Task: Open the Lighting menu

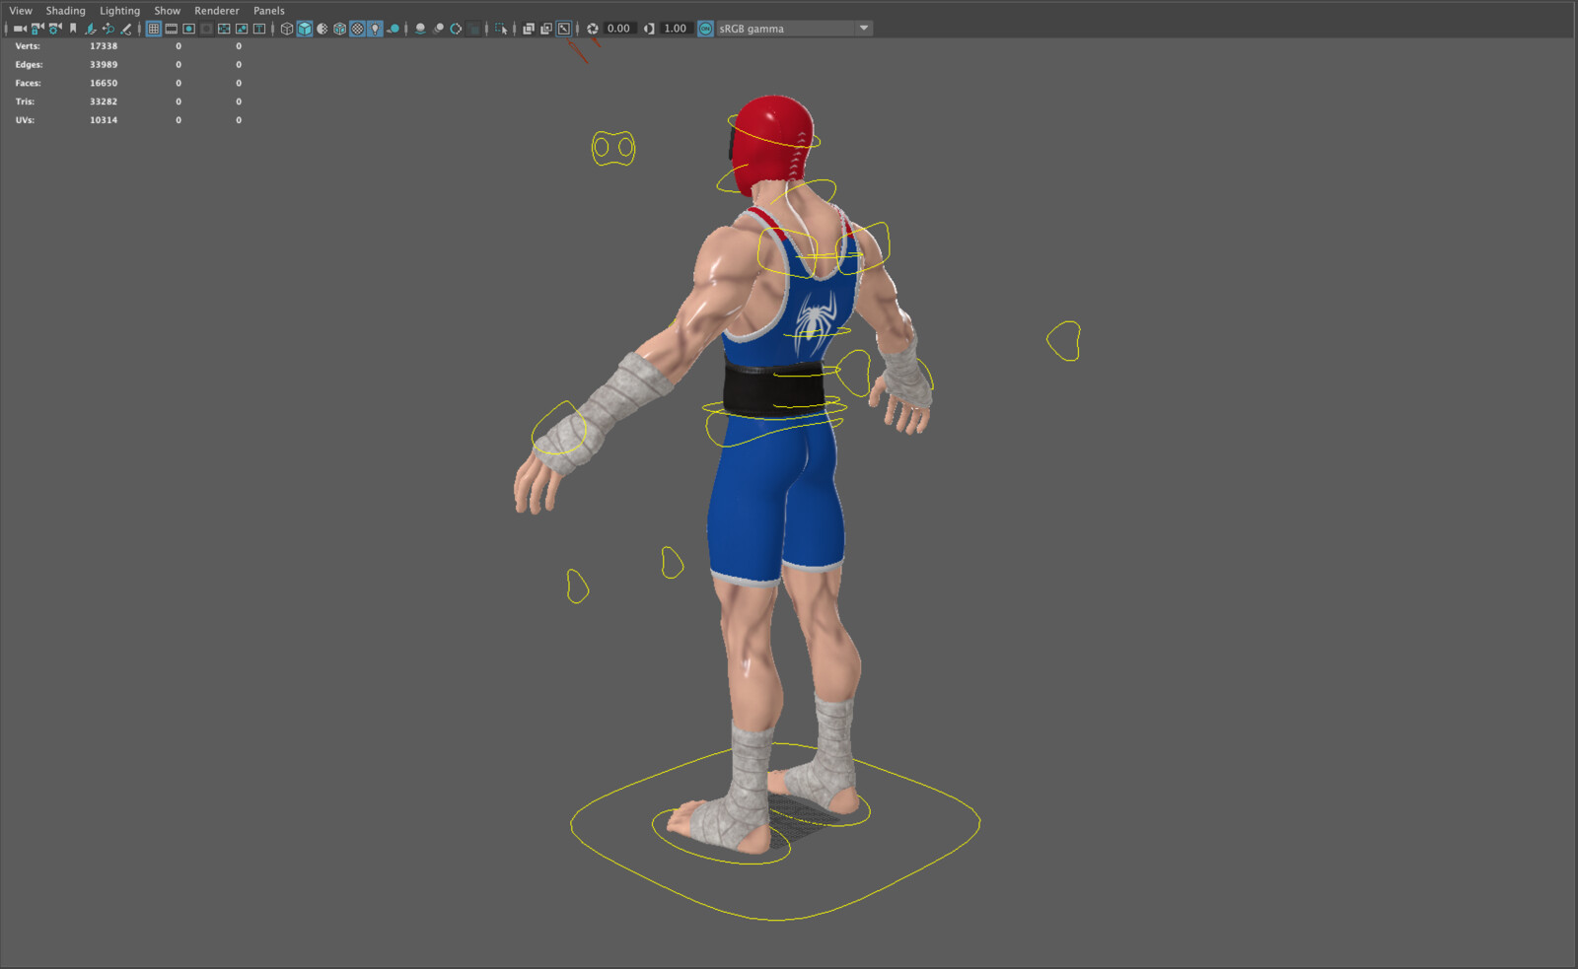Action: 119,11
